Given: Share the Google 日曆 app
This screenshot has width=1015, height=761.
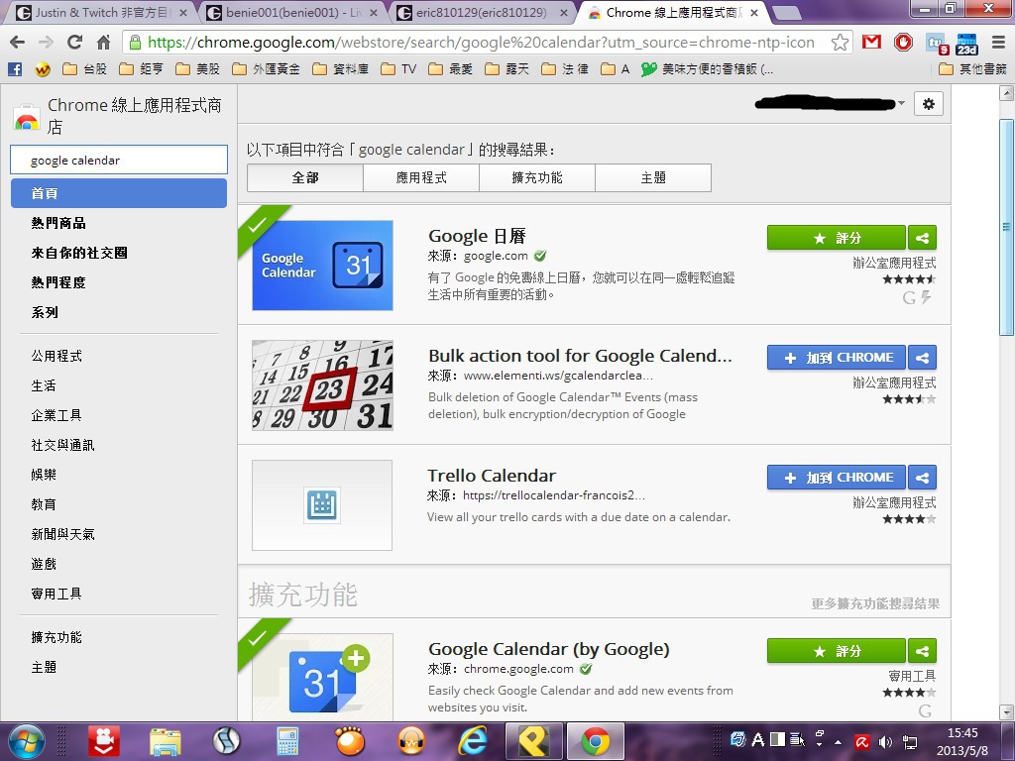Looking at the screenshot, I should pos(923,238).
